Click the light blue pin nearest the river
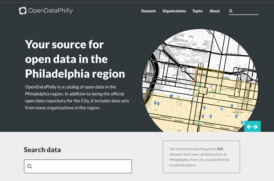The height and width of the screenshot is (181, 274). click(x=152, y=93)
